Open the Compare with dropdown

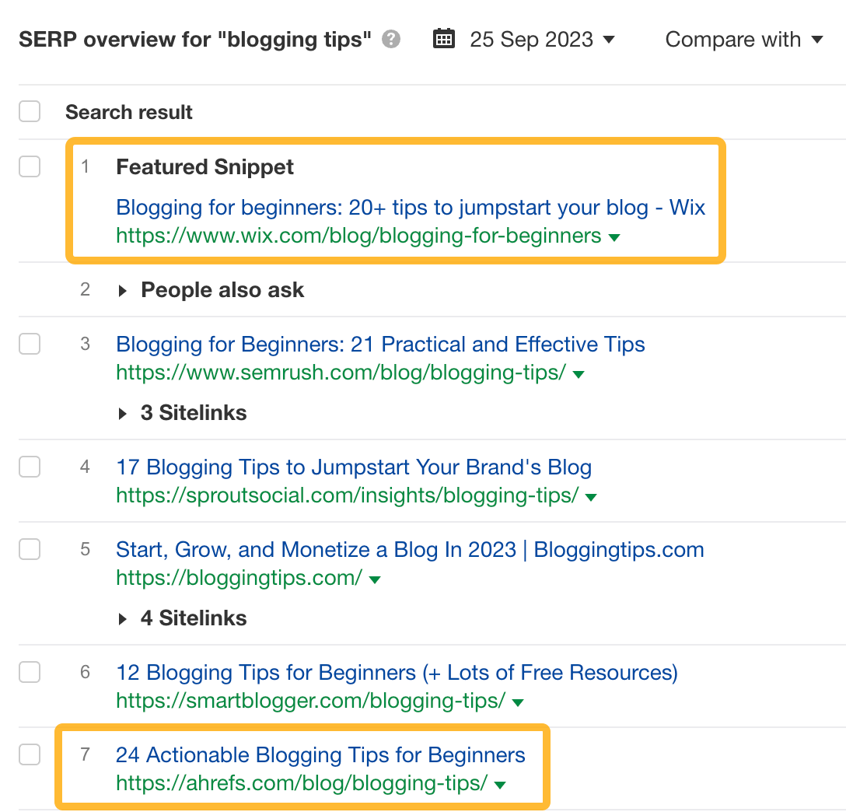[743, 39]
